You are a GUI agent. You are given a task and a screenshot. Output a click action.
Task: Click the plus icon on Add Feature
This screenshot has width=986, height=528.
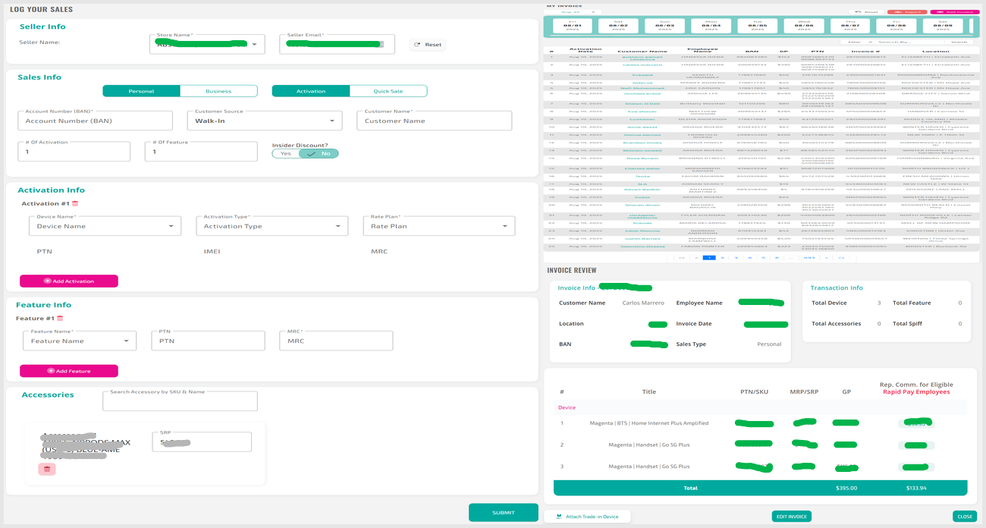51,371
